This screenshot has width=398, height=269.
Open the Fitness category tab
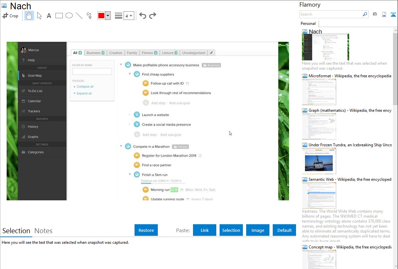coord(149,53)
